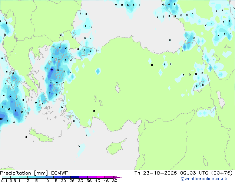Click the "0.1" legend scale label
The image size is (235, 182).
(4, 181)
